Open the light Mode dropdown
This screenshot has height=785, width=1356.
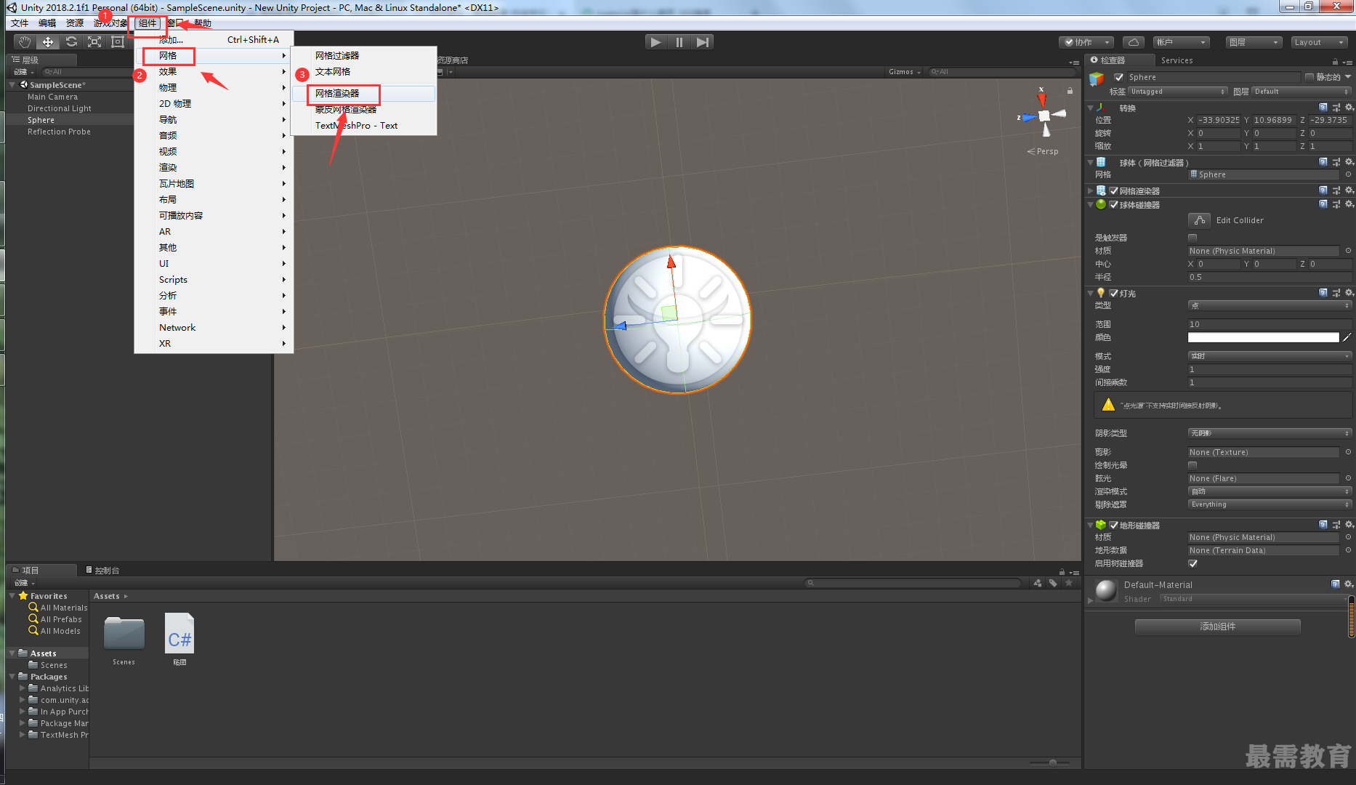(x=1270, y=356)
